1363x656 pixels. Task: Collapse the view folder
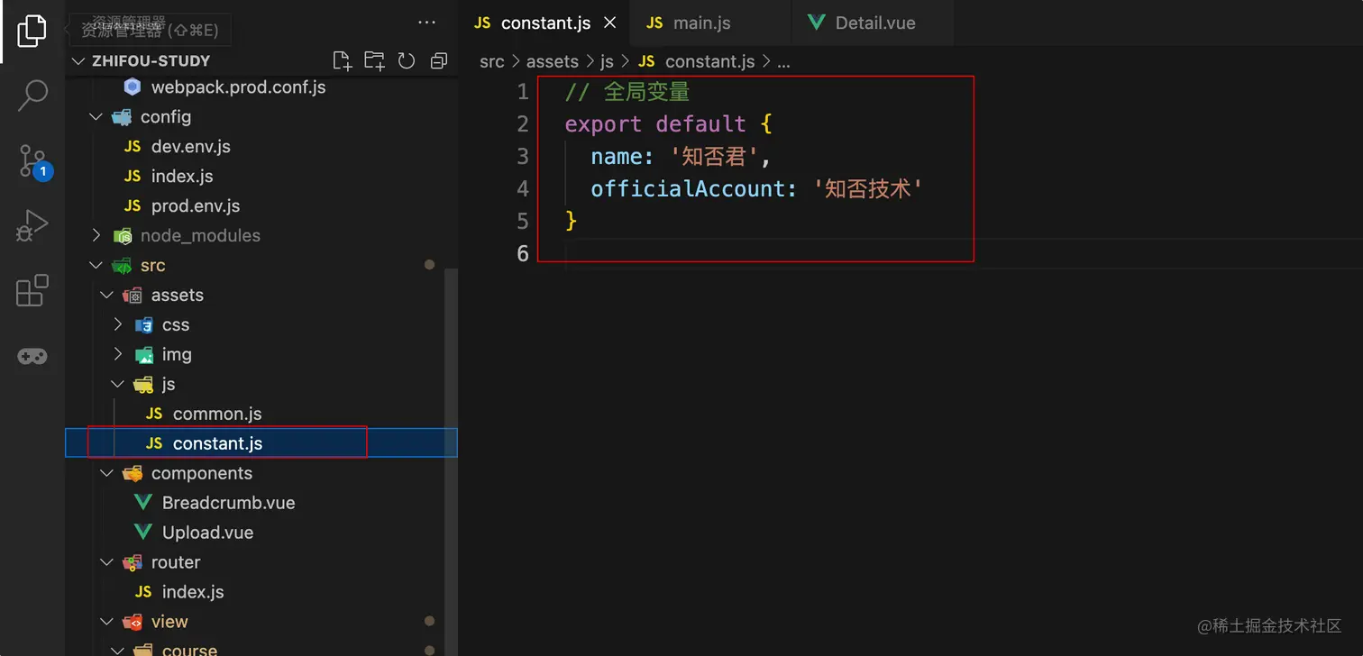point(107,622)
